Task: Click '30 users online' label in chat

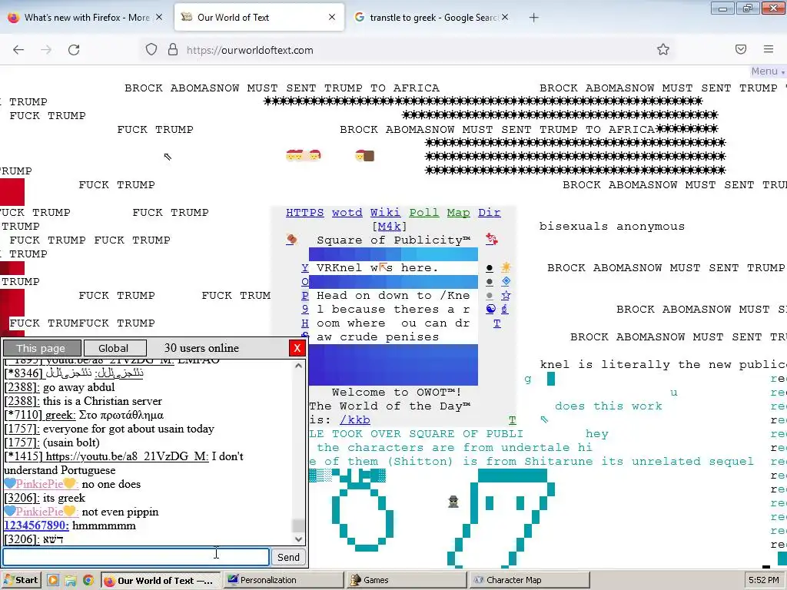Action: pyautogui.click(x=201, y=348)
